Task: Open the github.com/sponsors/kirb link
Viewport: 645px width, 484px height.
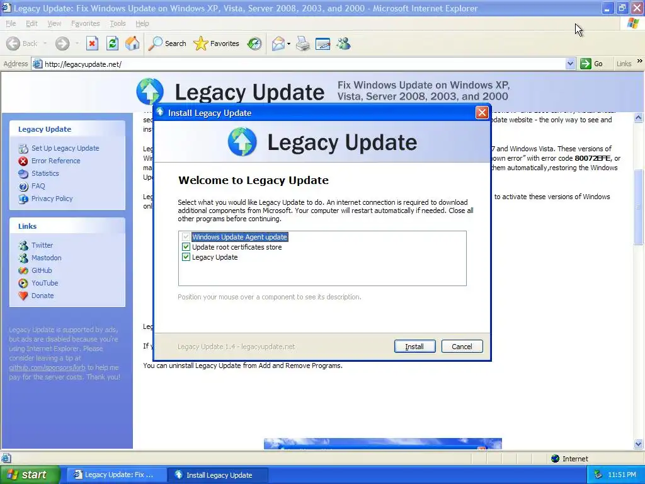Action: 47,367
